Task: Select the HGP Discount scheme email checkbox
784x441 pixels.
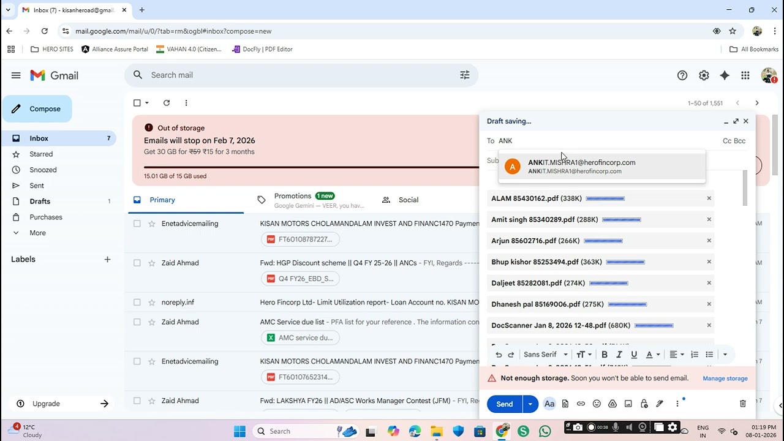Action: pyautogui.click(x=137, y=263)
